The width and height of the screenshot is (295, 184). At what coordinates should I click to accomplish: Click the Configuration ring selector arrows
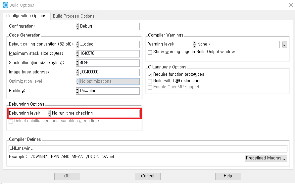77,26
